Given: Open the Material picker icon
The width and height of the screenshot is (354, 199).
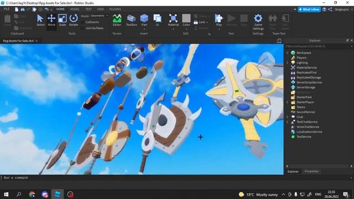Looking at the screenshot, I should pos(173,18).
